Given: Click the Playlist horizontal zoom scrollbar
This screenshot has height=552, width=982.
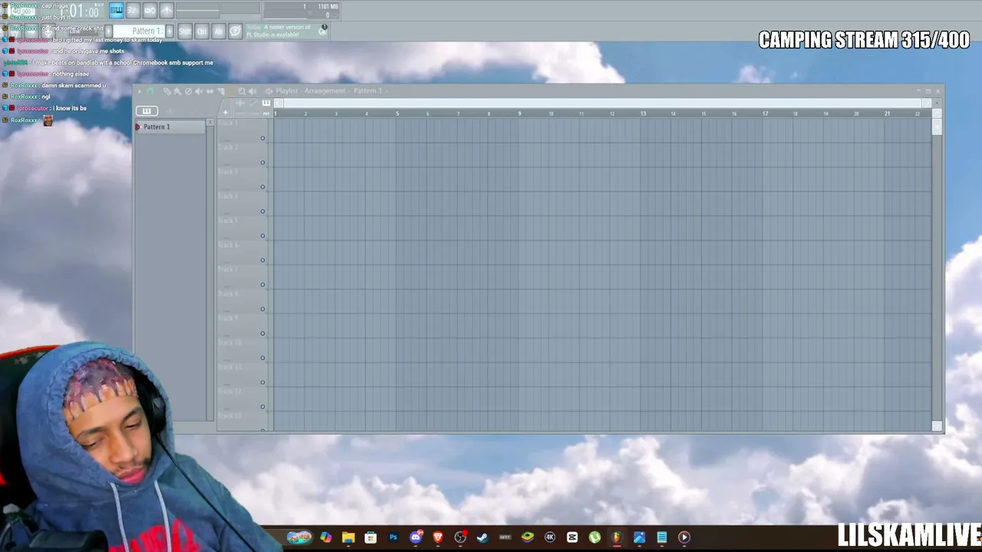Looking at the screenshot, I should (602, 103).
